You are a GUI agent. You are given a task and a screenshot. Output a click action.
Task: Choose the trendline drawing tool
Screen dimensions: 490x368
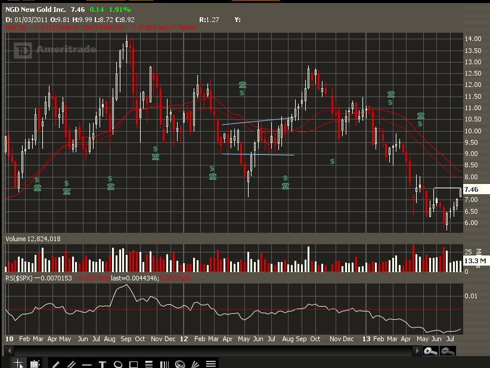(x=56, y=364)
